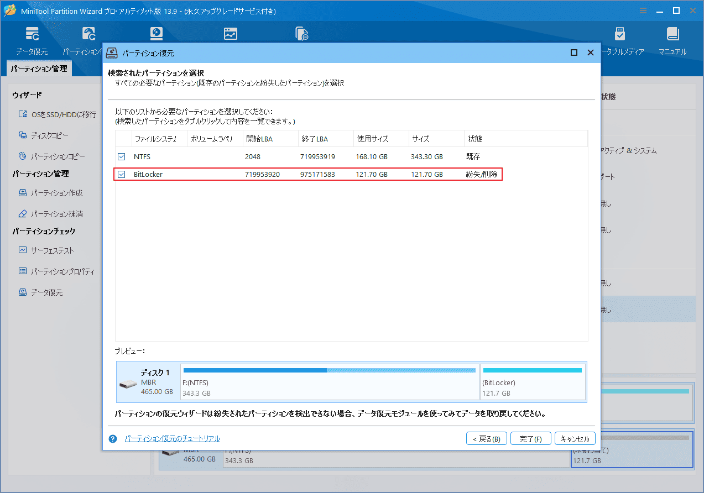Image resolution: width=704 pixels, height=493 pixels.
Task: Click the 完了(F) finish button
Action: (x=530, y=439)
